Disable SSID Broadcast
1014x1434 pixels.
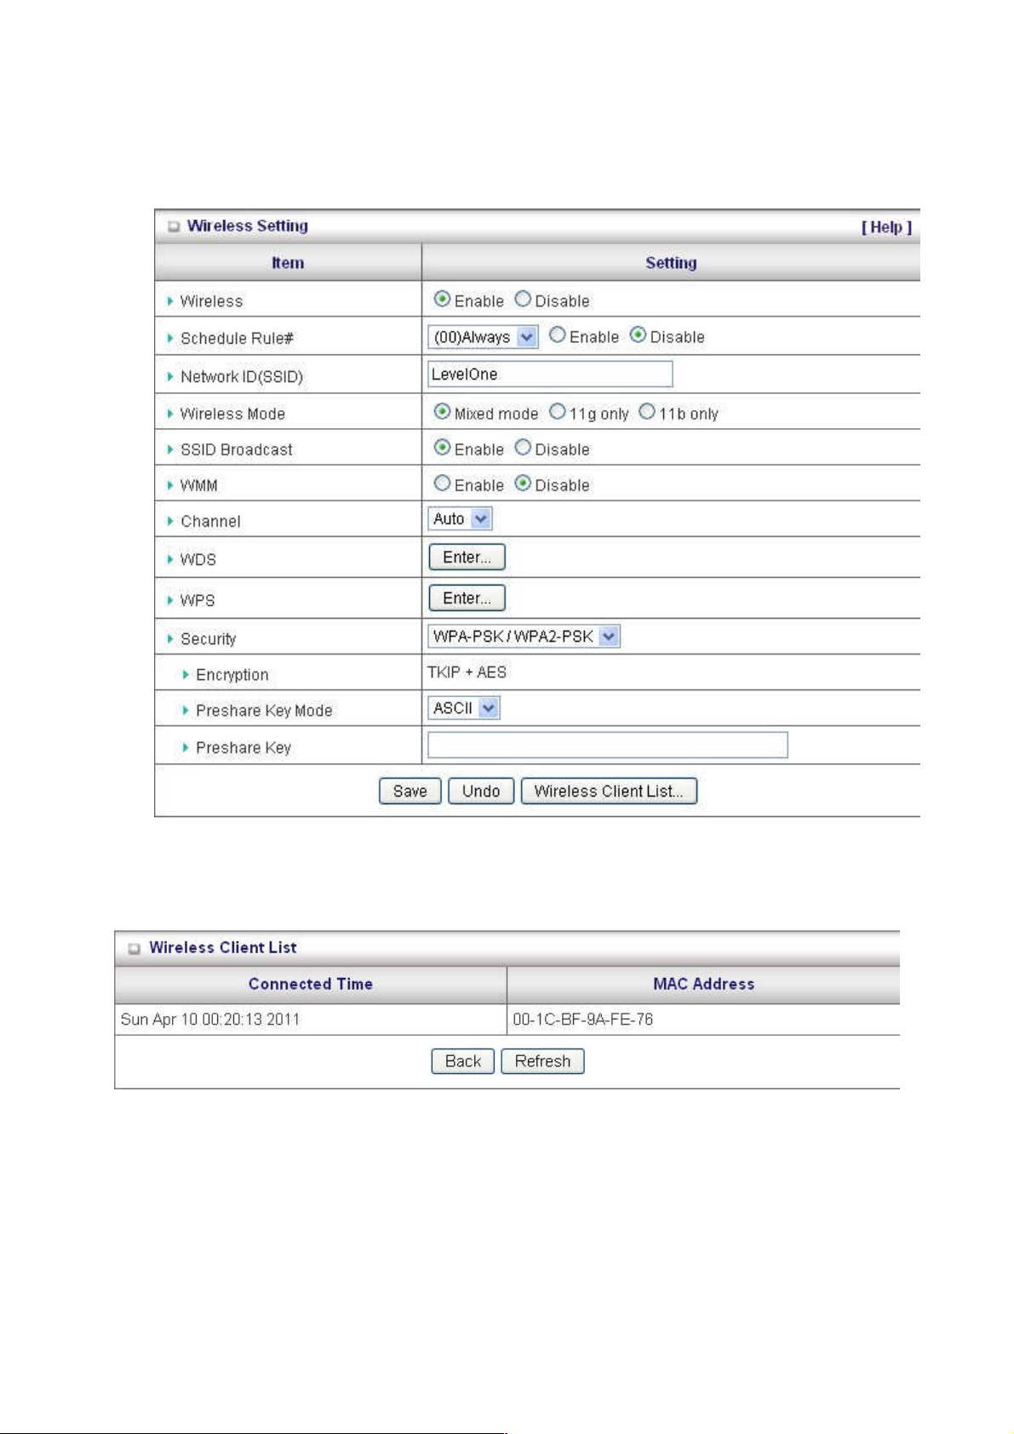click(x=523, y=448)
